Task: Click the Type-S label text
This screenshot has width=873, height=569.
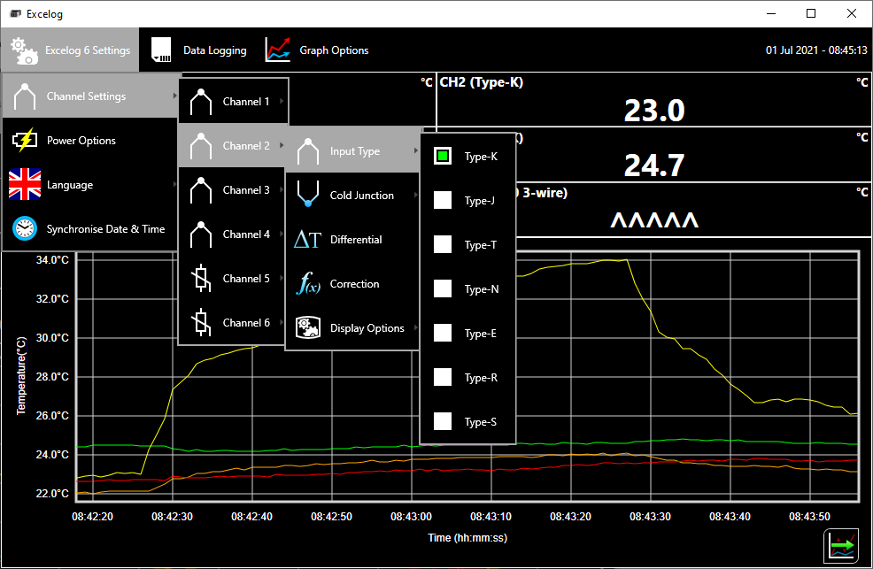Action: (481, 421)
